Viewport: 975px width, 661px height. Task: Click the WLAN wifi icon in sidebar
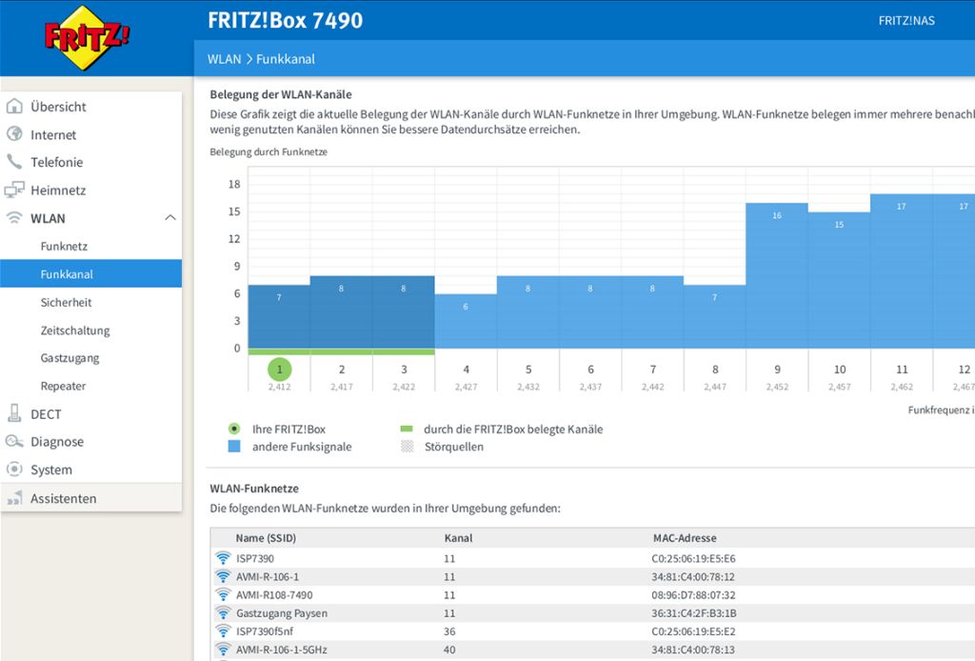coord(14,218)
